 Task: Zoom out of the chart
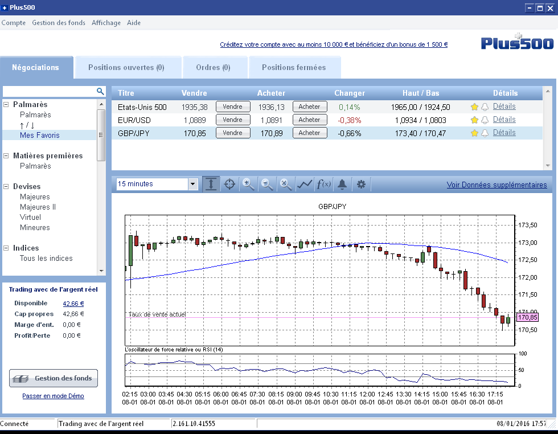click(x=267, y=184)
